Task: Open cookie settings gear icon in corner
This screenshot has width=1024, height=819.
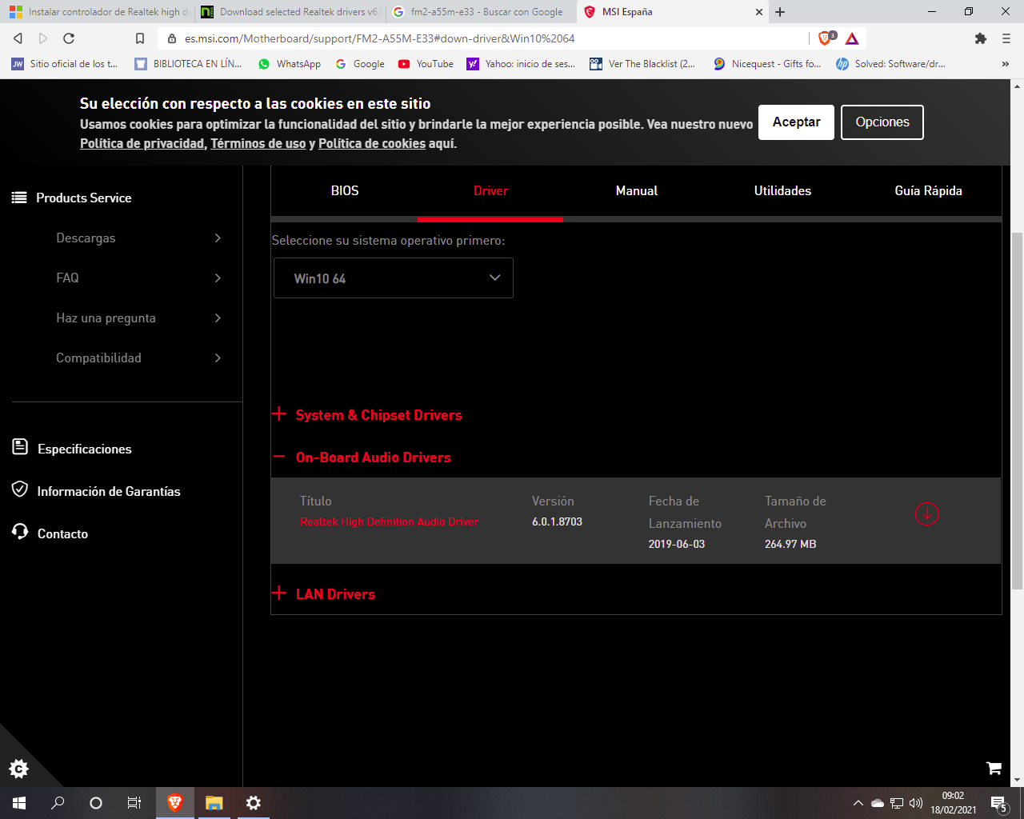Action: coord(18,769)
